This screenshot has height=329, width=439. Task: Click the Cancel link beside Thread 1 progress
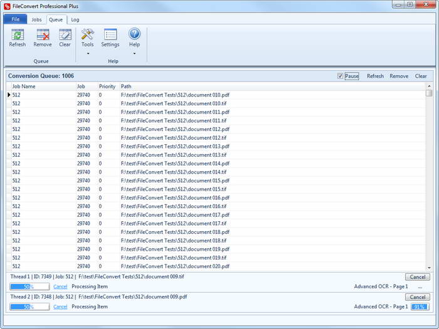coord(60,286)
